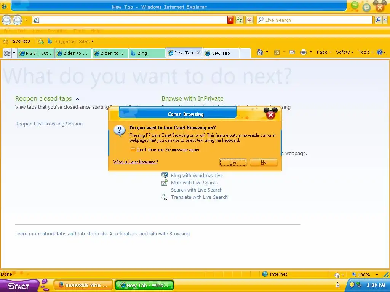Screen dimensions: 390x292
Task: Click the Favorites button label
Action: point(20,41)
